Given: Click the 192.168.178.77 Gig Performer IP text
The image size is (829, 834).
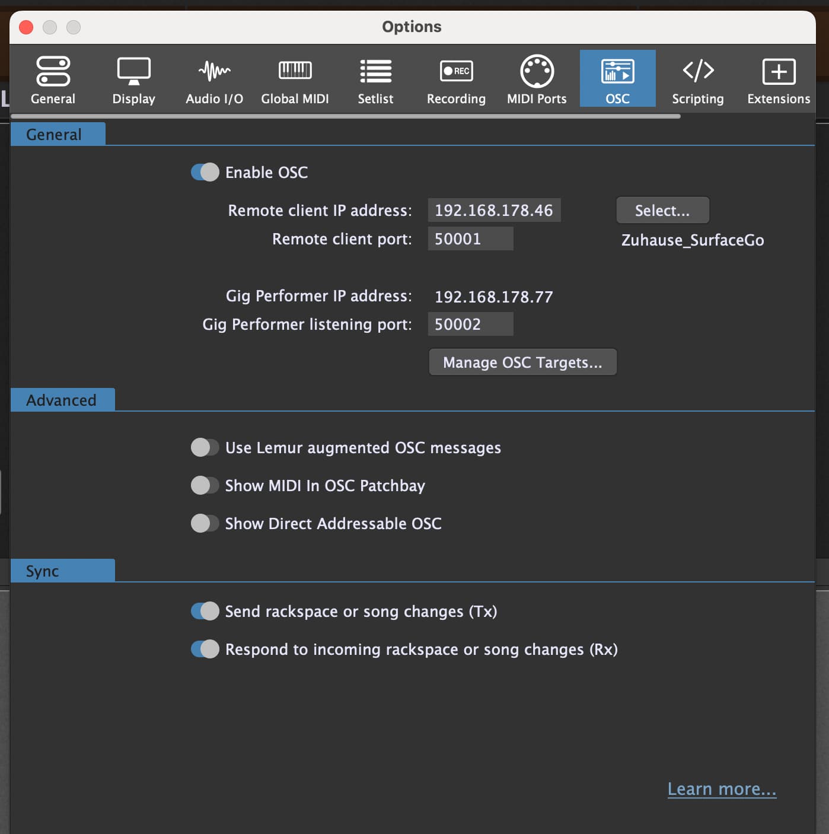Looking at the screenshot, I should (494, 297).
